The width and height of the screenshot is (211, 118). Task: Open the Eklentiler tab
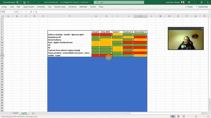pyautogui.click(x=83, y=7)
